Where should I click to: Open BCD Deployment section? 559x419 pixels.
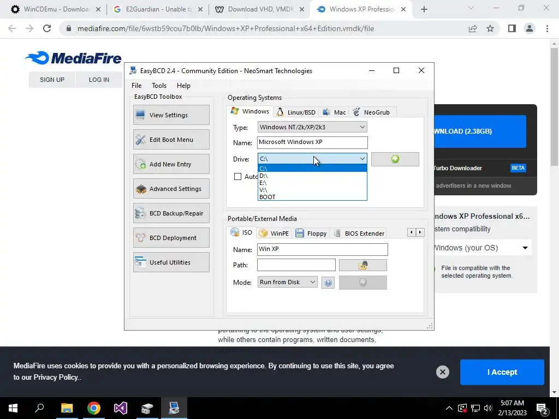pos(171,238)
